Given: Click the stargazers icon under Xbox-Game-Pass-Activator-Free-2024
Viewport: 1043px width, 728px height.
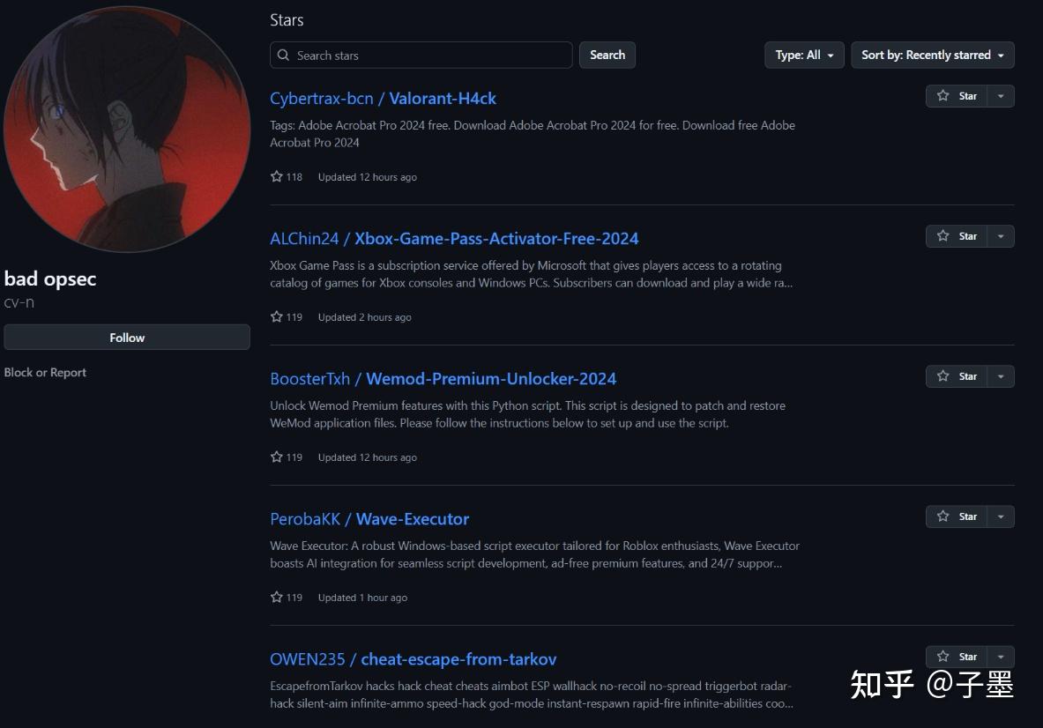Looking at the screenshot, I should point(277,316).
